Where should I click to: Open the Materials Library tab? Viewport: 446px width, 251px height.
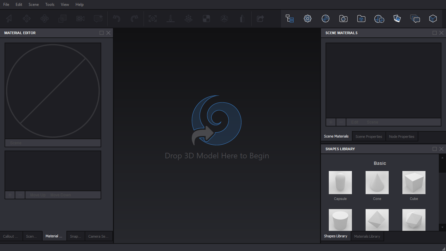(367, 236)
